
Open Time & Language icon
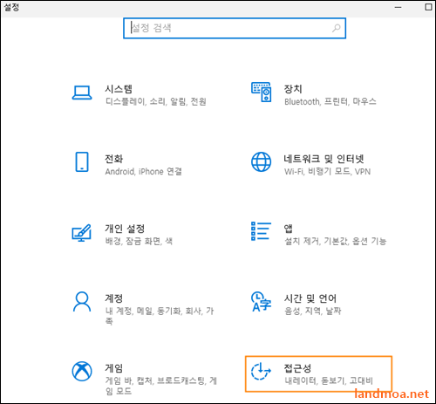[261, 302]
